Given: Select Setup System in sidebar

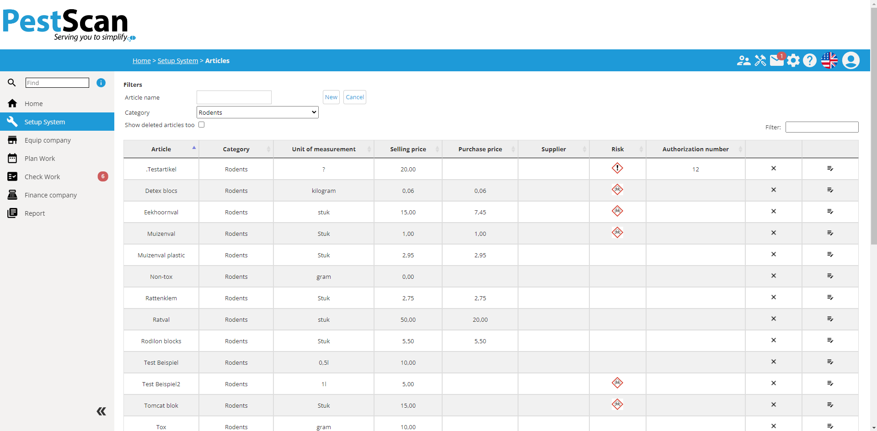Looking at the screenshot, I should click(57, 122).
